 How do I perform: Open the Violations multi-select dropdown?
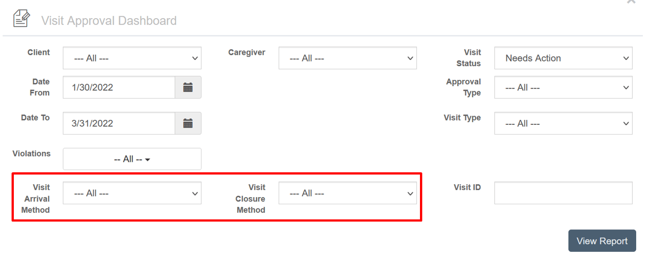click(132, 159)
